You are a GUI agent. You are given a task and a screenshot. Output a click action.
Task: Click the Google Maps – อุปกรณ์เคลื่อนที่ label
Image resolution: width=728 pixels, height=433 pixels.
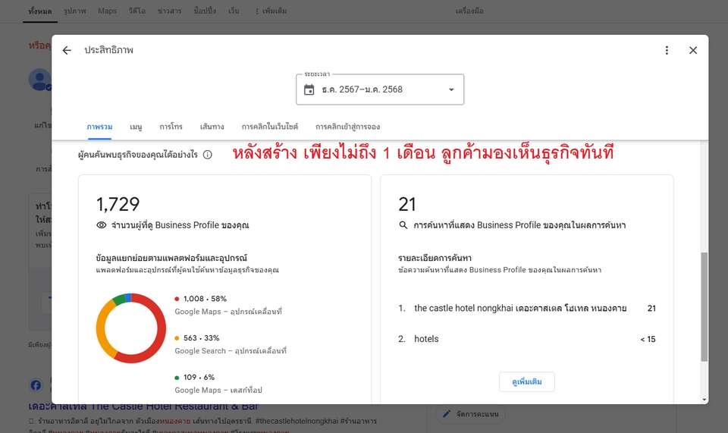tap(228, 312)
